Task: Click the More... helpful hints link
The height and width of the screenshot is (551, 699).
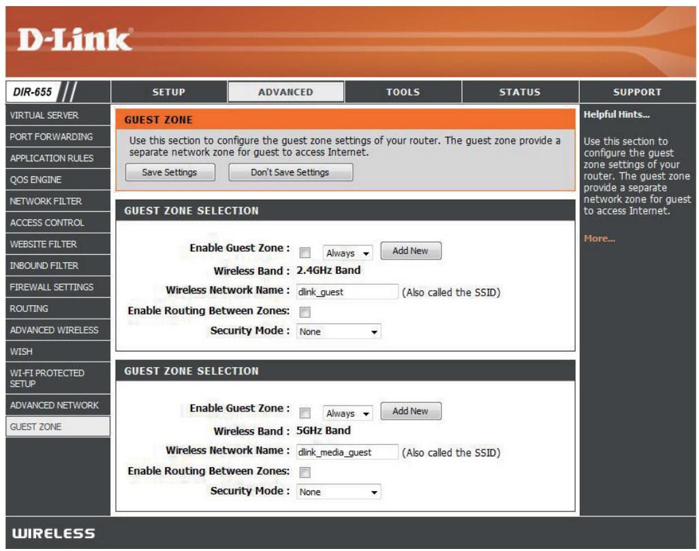Action: click(599, 238)
